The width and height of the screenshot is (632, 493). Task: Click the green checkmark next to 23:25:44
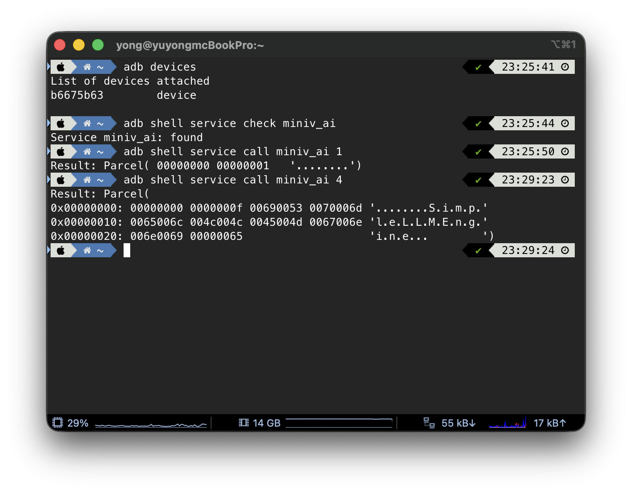pyautogui.click(x=478, y=124)
